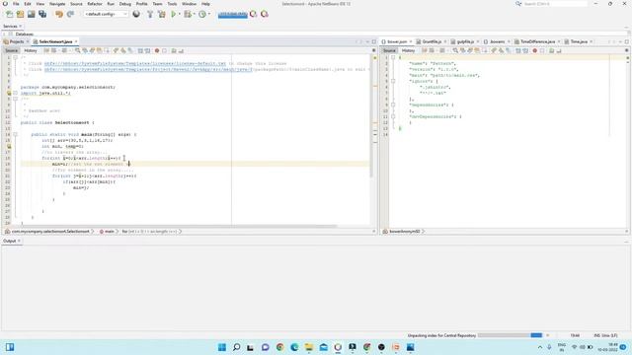The width and height of the screenshot is (632, 355).
Task: Click the Redo toolbar icon
Action: click(70, 14)
